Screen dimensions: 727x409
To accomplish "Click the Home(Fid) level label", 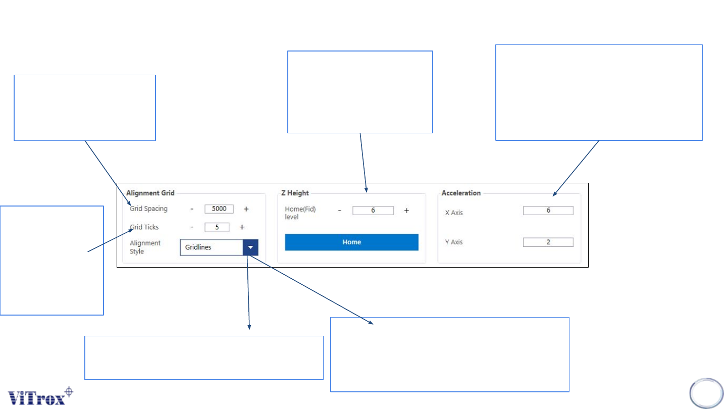I will point(300,213).
